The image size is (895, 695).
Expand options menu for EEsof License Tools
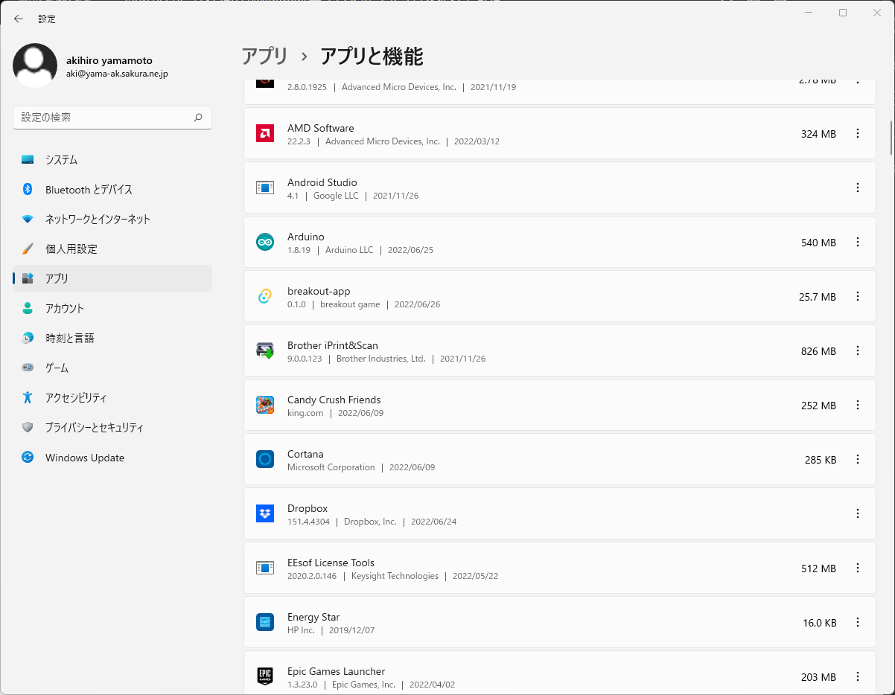click(857, 569)
